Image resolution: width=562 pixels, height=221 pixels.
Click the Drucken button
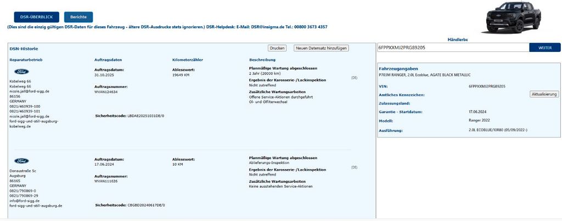(x=277, y=48)
